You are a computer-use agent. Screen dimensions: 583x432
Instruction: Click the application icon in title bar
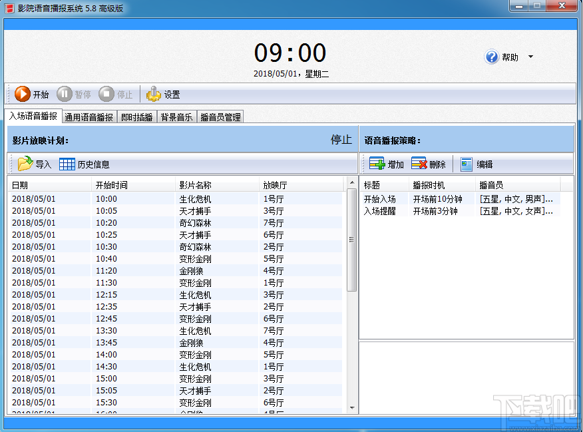click(x=9, y=7)
